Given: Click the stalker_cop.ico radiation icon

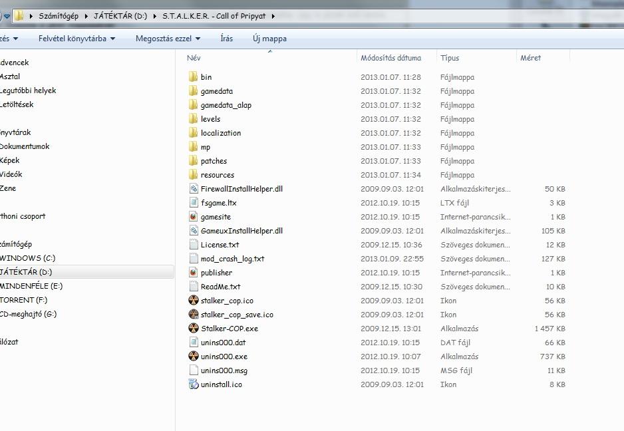Looking at the screenshot, I should 194,300.
